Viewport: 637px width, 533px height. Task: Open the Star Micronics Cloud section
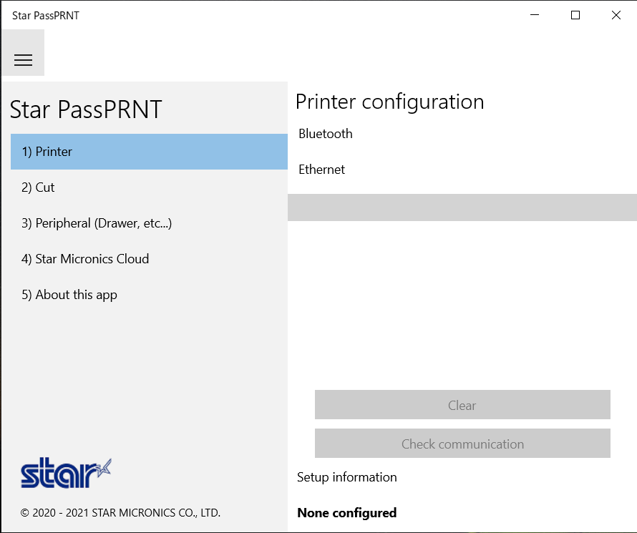[85, 259]
